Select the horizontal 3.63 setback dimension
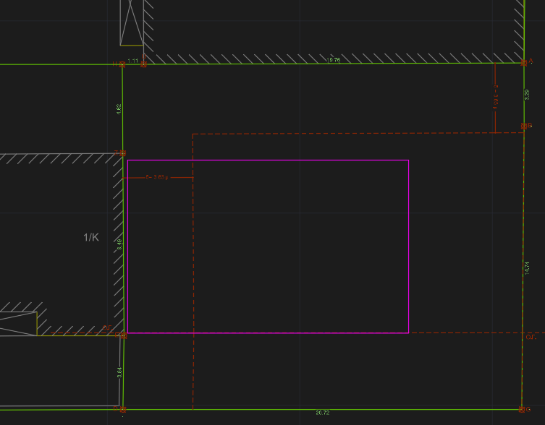Viewport: 545px width, 425px height. point(159,176)
